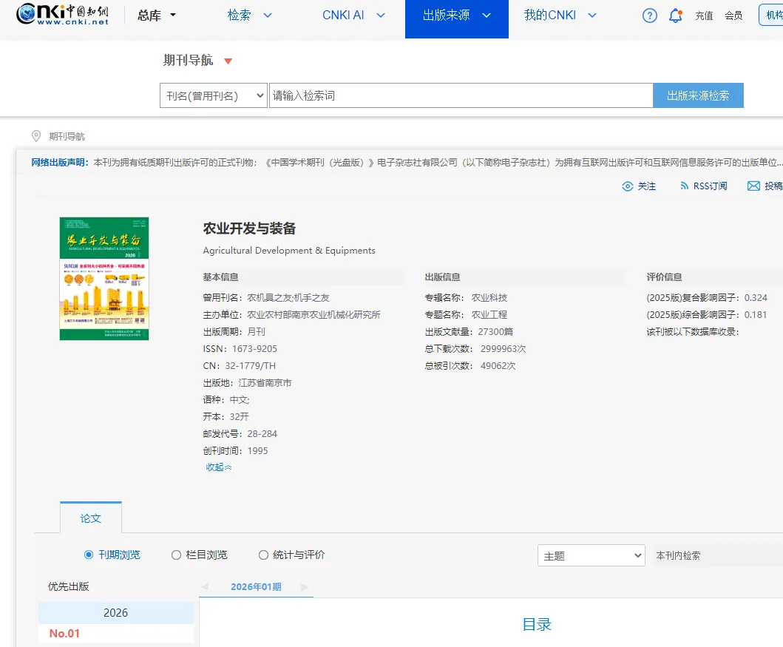Expand the 出版来源 menu chevron
This screenshot has width=783, height=647.
click(487, 16)
